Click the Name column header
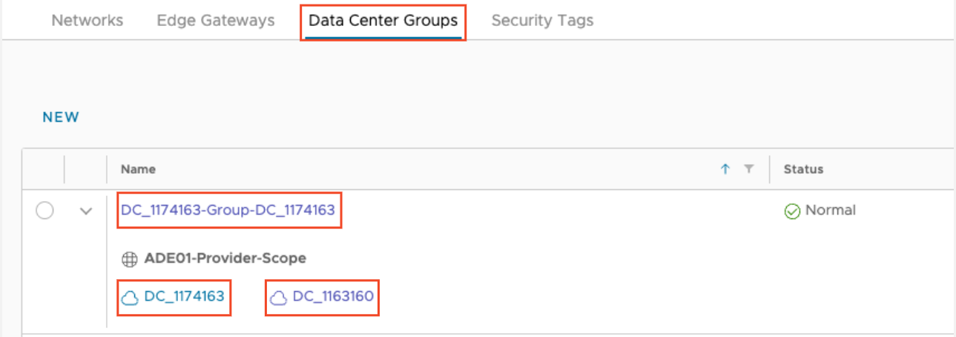The width and height of the screenshot is (956, 337). point(139,169)
